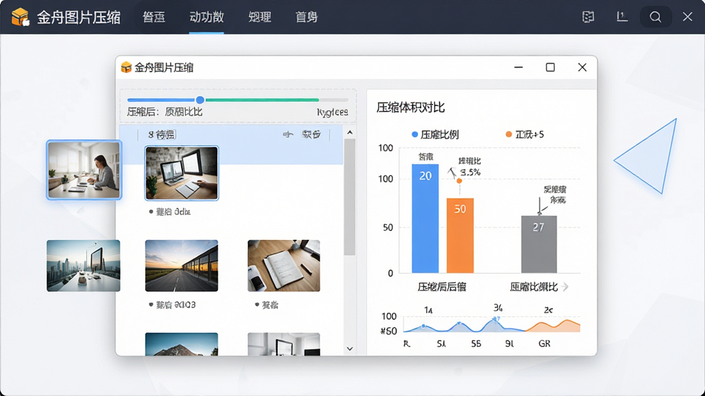Image resolution: width=705 pixels, height=396 pixels.
Task: Click scrollbar down arrow in image list
Action: pyautogui.click(x=350, y=349)
